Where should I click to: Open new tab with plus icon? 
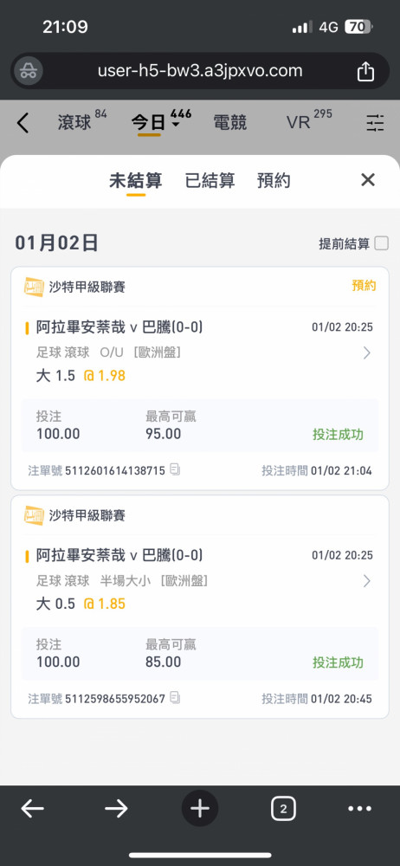tap(200, 809)
